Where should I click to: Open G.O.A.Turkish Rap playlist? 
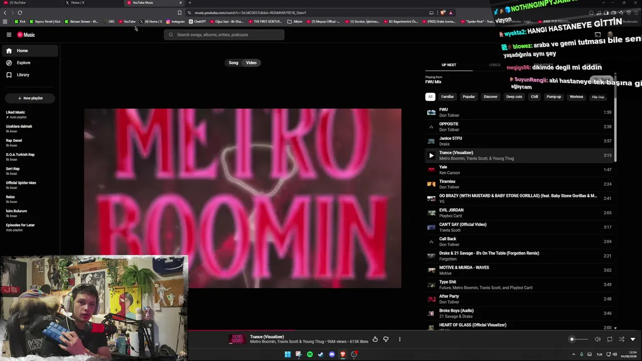30,157
